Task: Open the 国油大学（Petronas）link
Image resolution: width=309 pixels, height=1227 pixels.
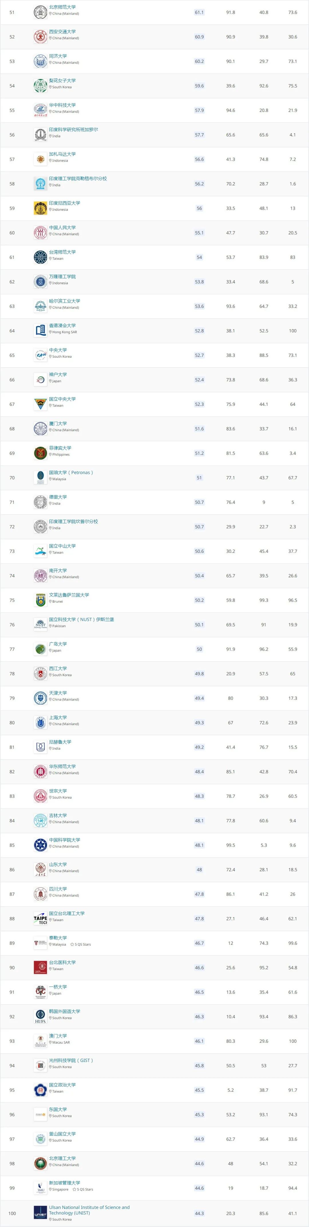Action: [71, 473]
